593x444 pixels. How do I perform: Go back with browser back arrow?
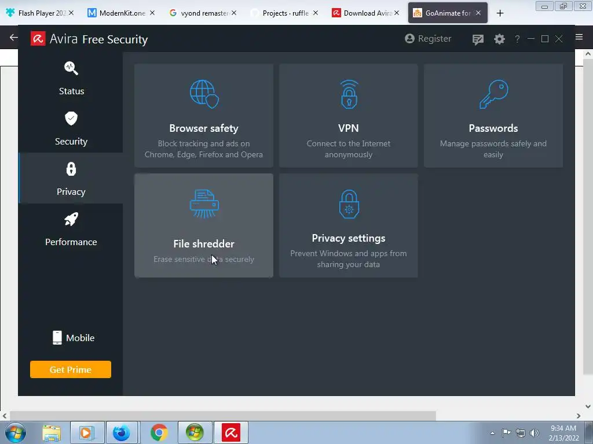(x=14, y=37)
